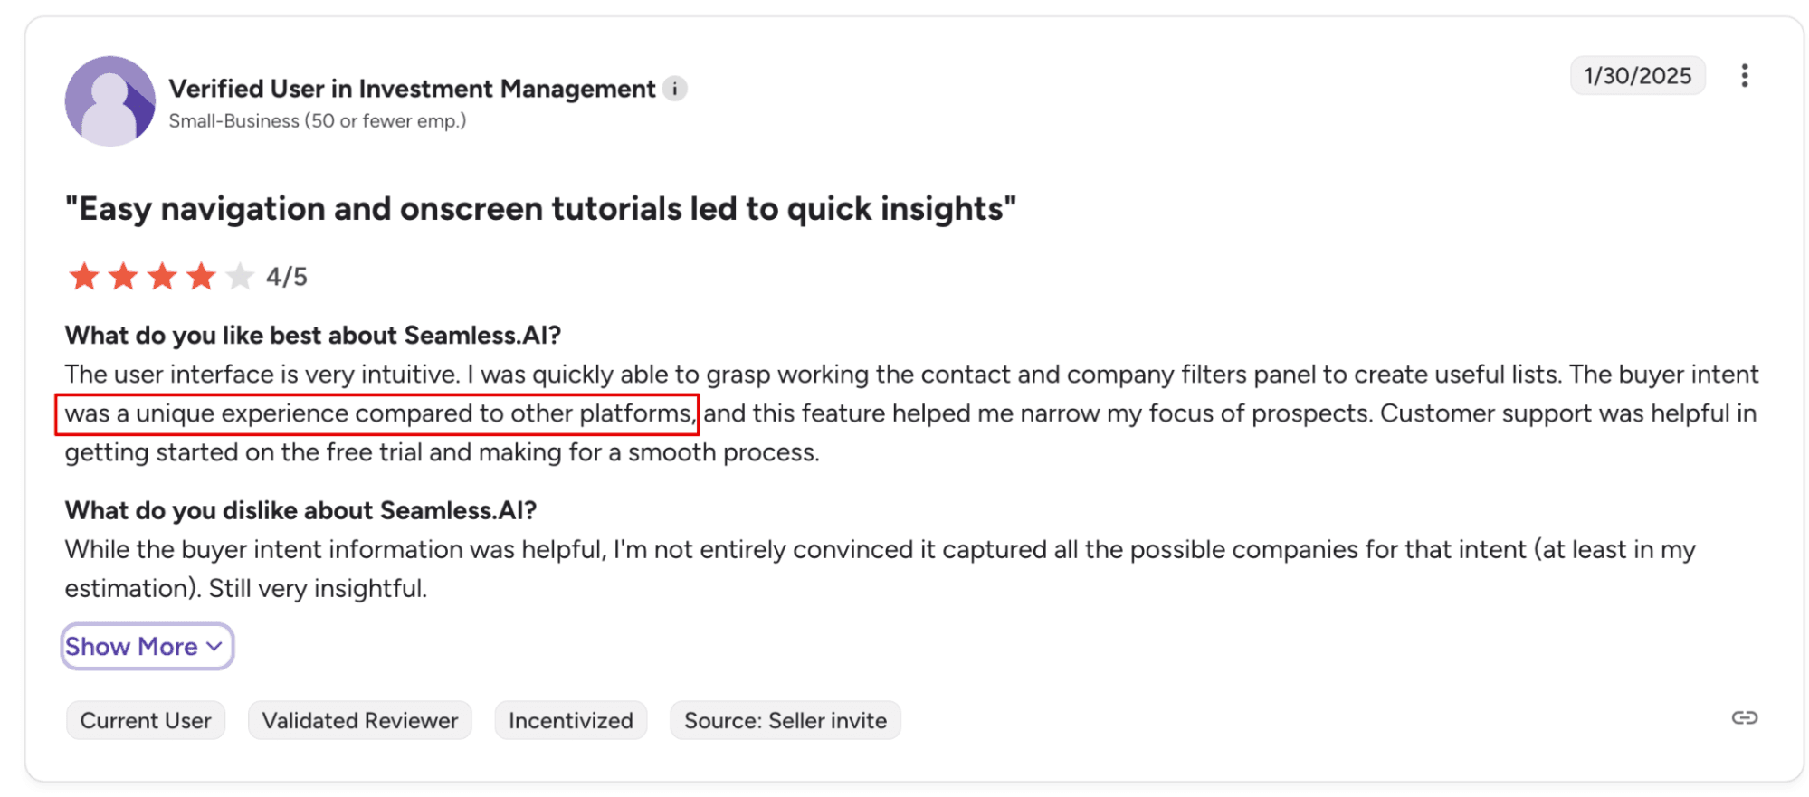Open the "Easy navigation and onscreen tutorials" review title
Image resolution: width=1809 pixels, height=797 pixels.
540,209
